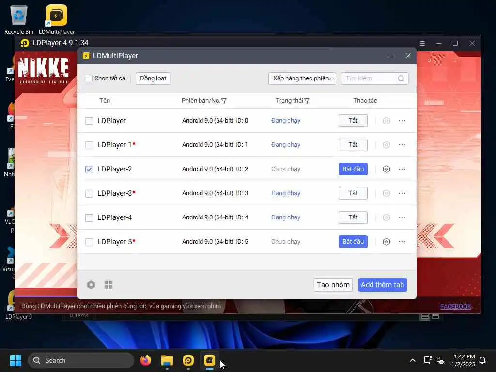Open LDMultiPlayer global settings gear at bottom
The width and height of the screenshot is (496, 372).
tap(91, 285)
